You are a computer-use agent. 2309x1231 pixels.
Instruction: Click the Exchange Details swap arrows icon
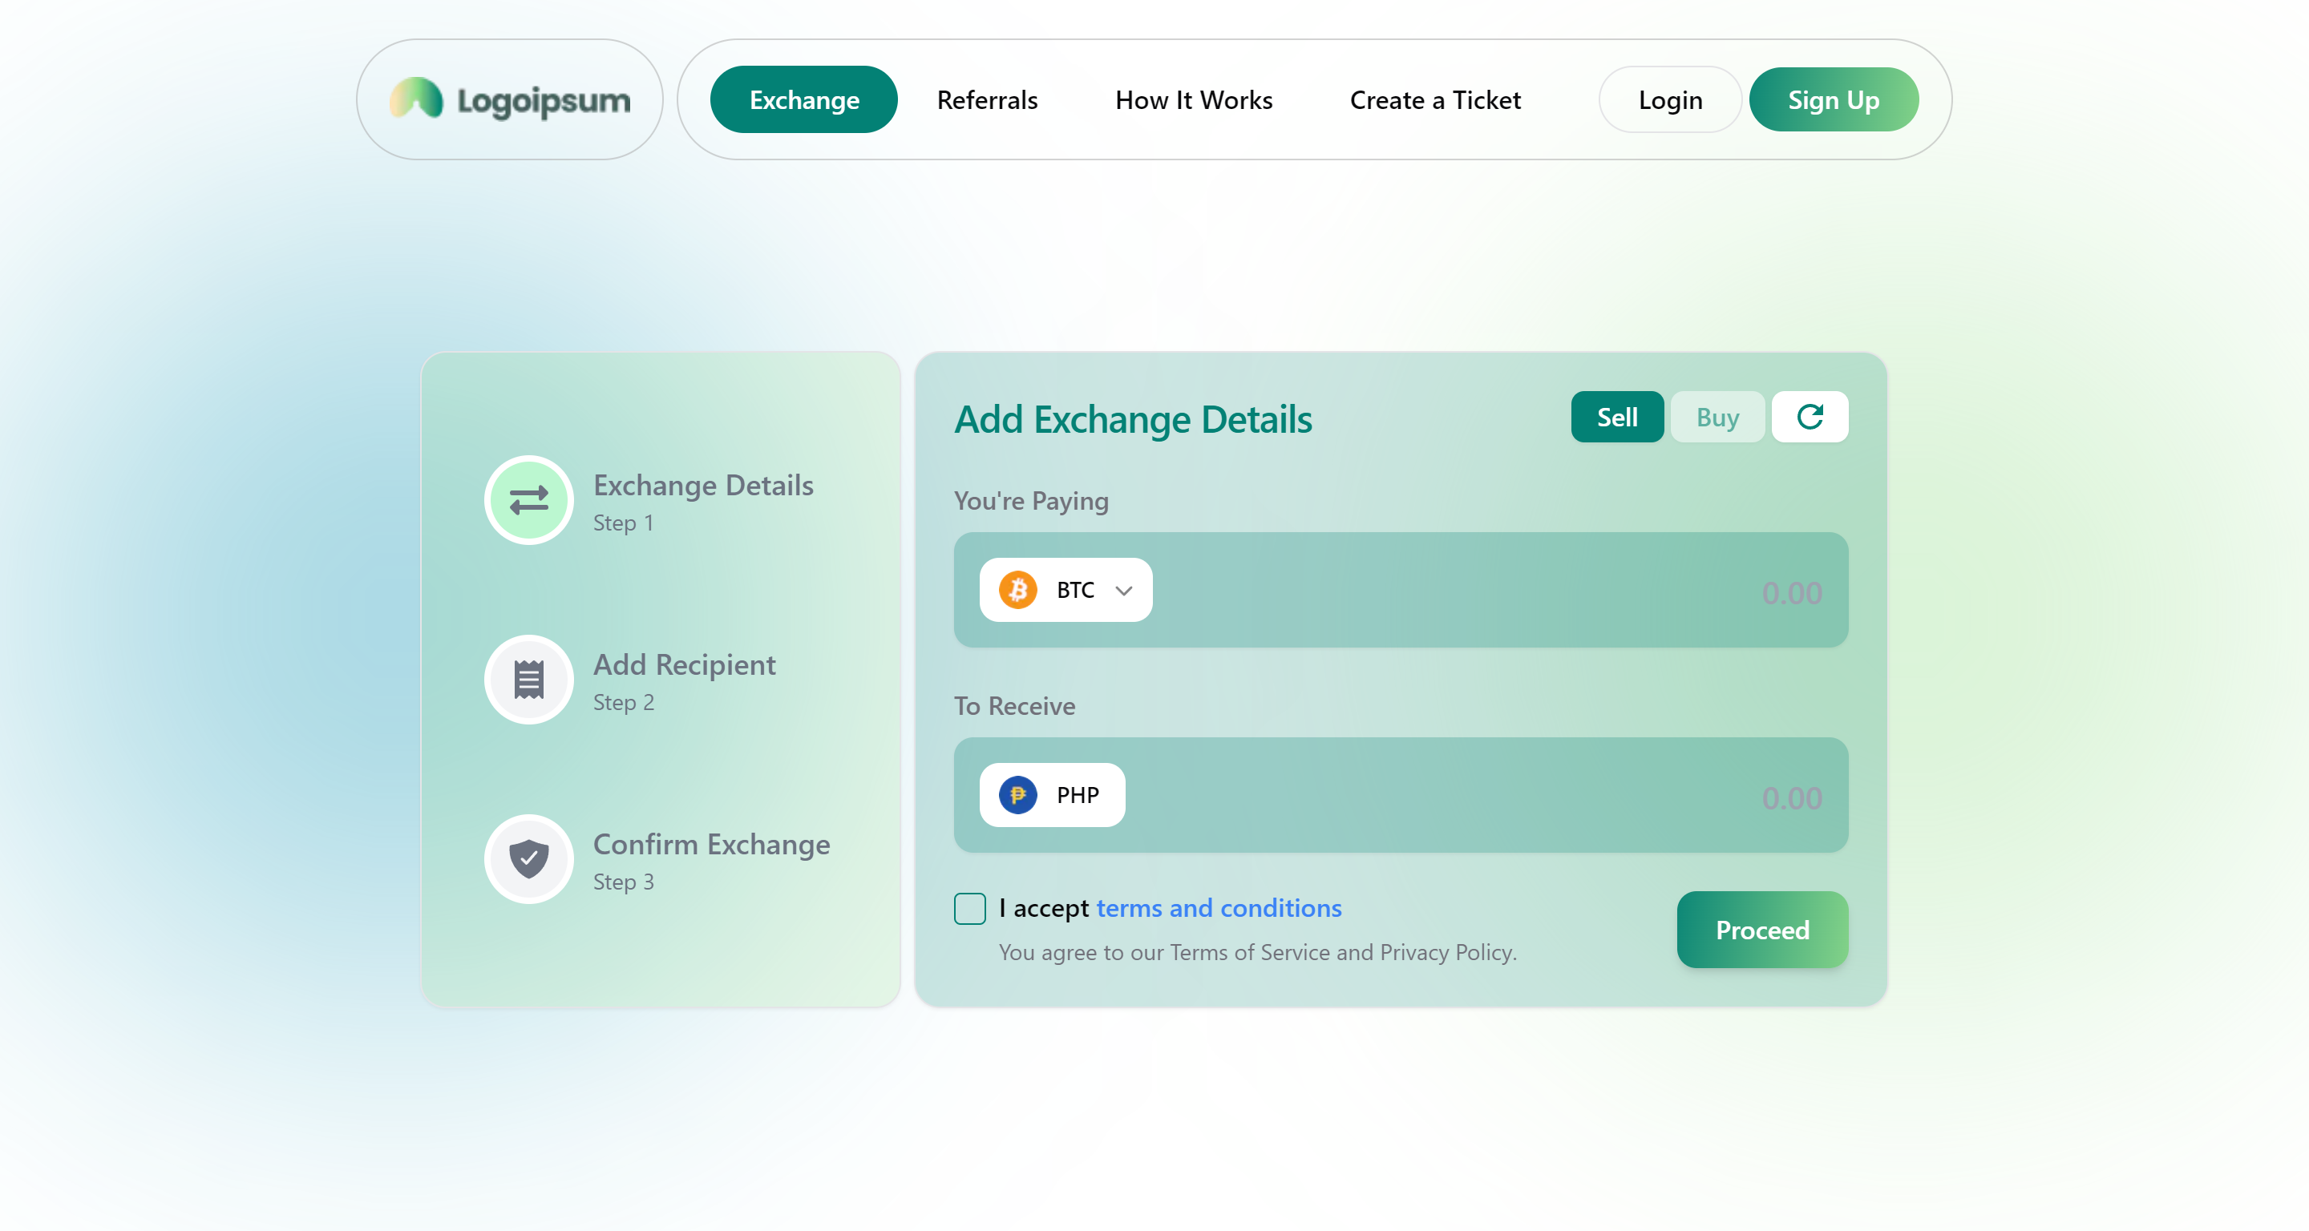(529, 500)
